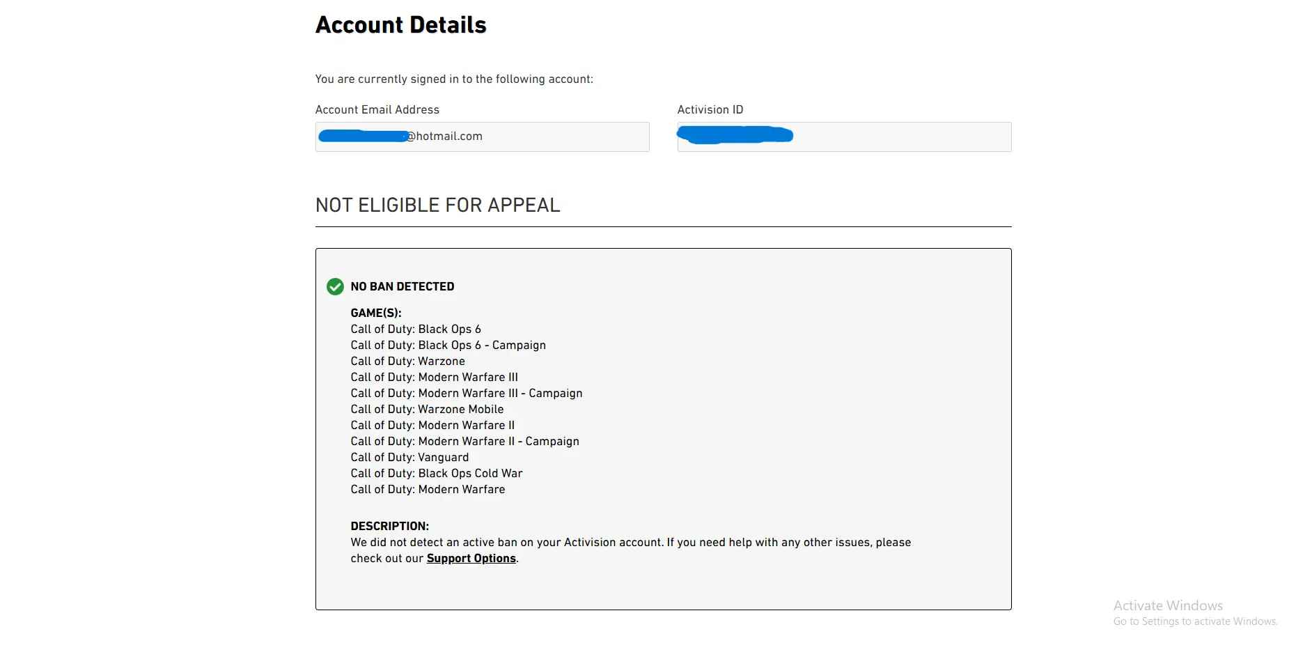This screenshot has height=659, width=1312.
Task: Click the Account Email Address field
Action: [482, 137]
